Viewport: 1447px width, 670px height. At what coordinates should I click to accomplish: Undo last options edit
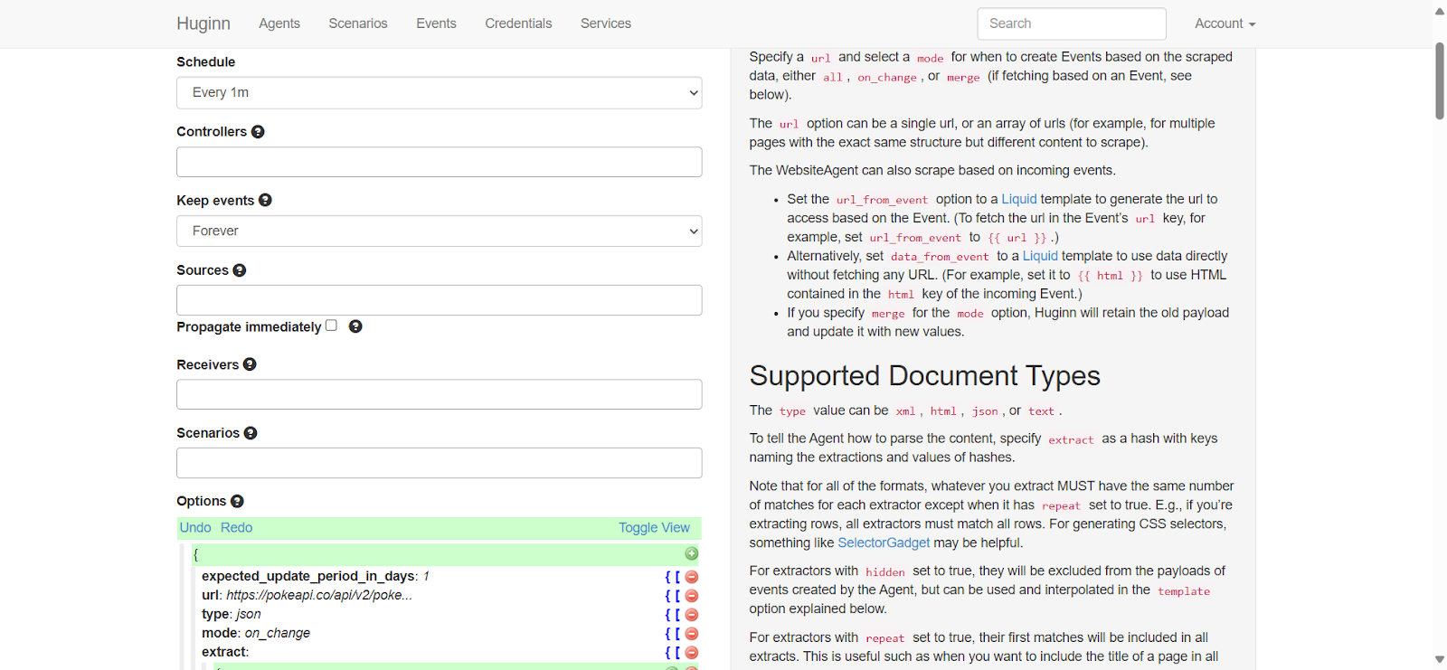click(195, 528)
